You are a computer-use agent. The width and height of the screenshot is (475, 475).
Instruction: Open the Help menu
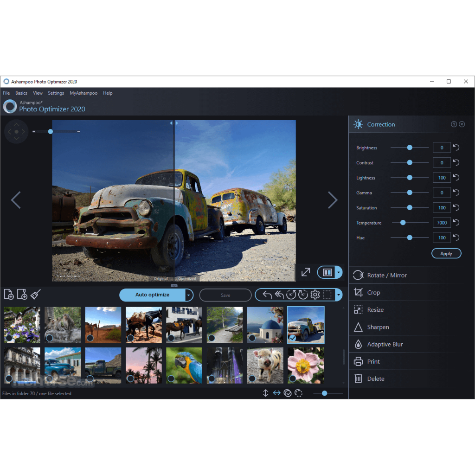coord(108,93)
